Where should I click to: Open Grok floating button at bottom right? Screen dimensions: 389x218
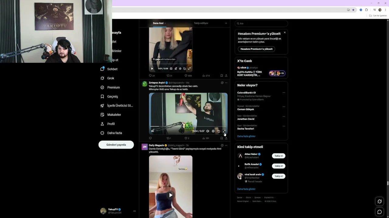[380, 201]
